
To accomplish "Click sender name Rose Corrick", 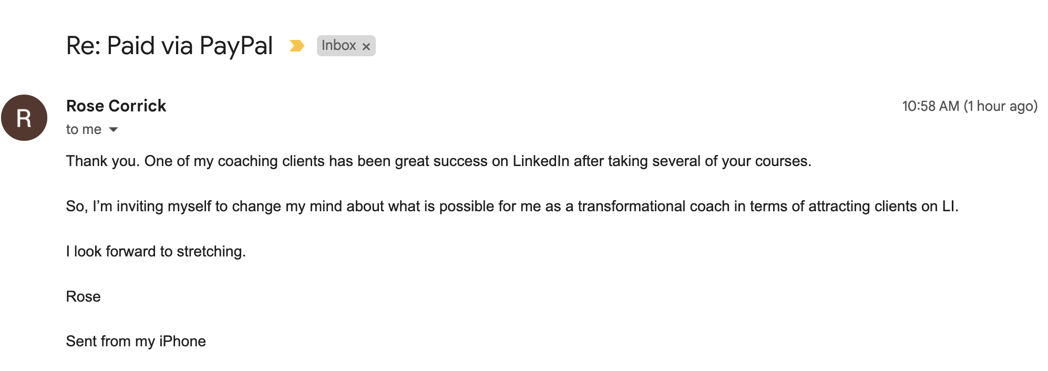I will tap(116, 106).
